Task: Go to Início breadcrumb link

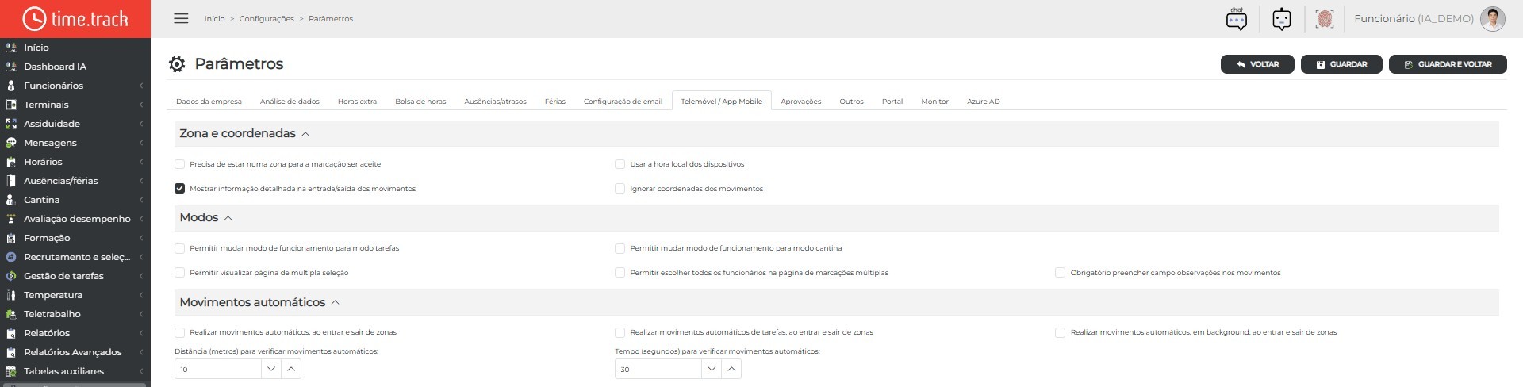Action: 214,19
